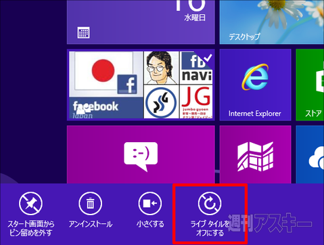Click the アンインストール label
This screenshot has width=324, height=245.
(91, 224)
